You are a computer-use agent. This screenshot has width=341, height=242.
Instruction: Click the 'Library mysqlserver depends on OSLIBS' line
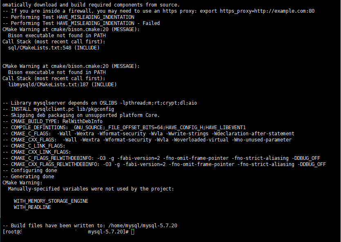[100, 103]
